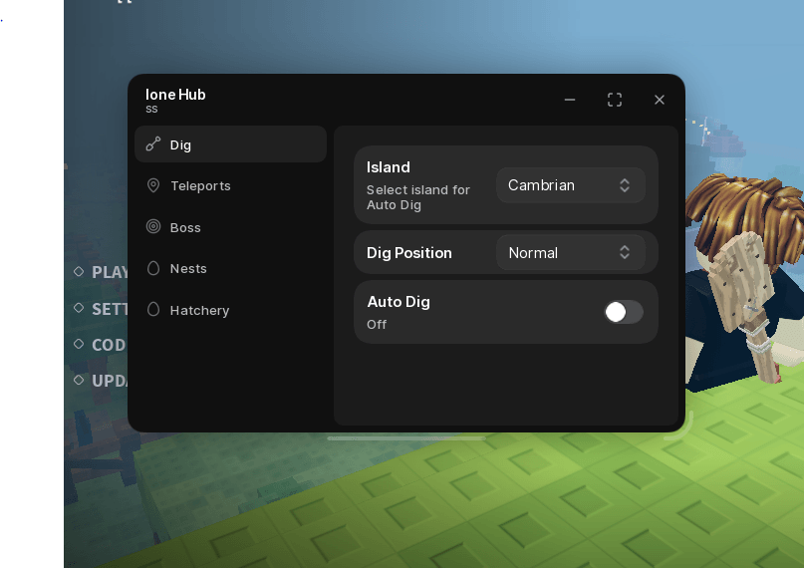Click the 'Off' status under Auto Dig

click(x=377, y=325)
